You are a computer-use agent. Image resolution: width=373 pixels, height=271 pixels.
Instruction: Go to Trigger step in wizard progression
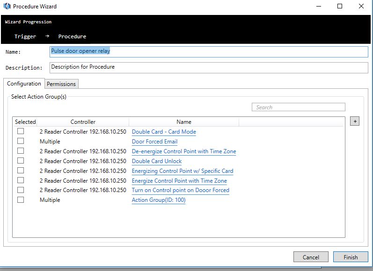25,36
